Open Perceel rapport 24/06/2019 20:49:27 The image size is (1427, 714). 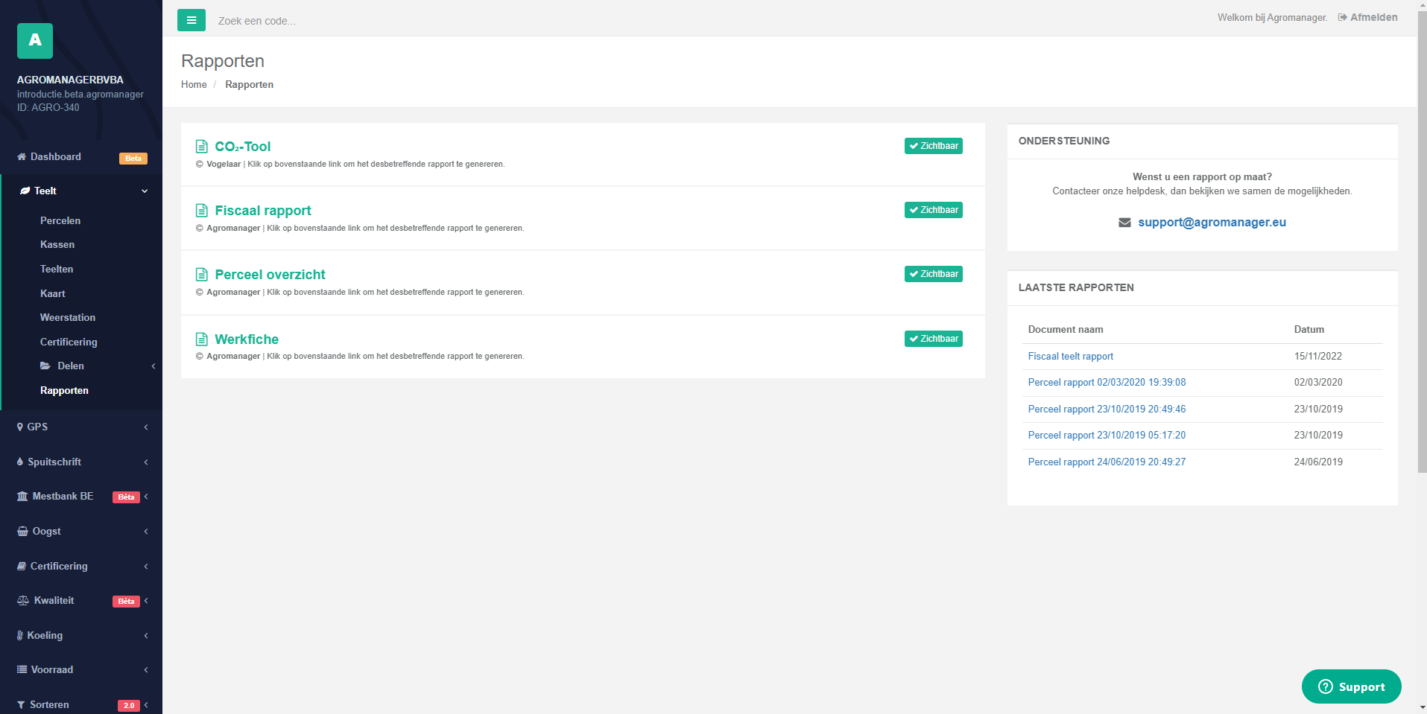point(1107,462)
